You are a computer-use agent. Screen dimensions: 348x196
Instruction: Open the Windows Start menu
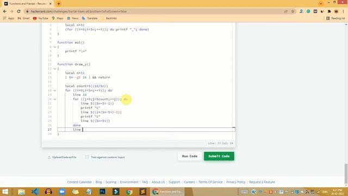pyautogui.click(x=5, y=192)
